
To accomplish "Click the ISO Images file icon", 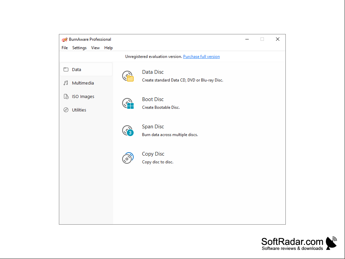I will (x=66, y=96).
